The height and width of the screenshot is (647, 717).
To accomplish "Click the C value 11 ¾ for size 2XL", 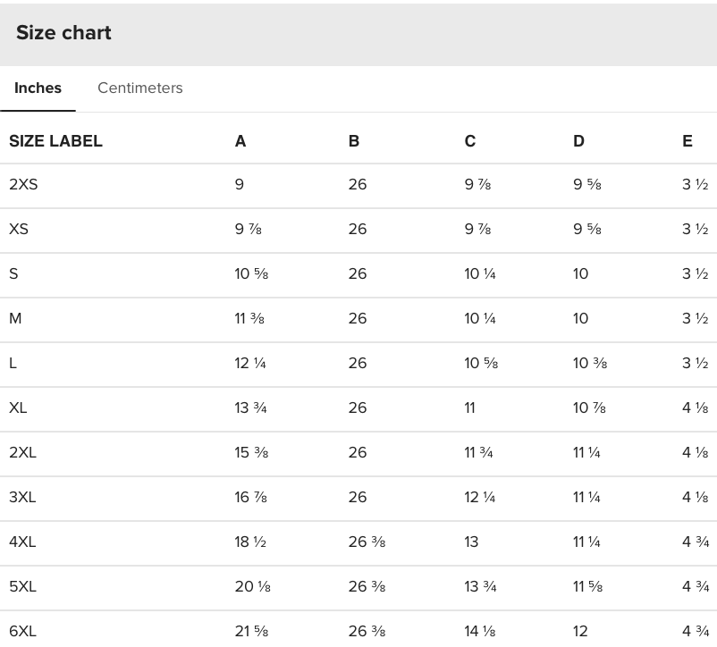I will coord(478,453).
